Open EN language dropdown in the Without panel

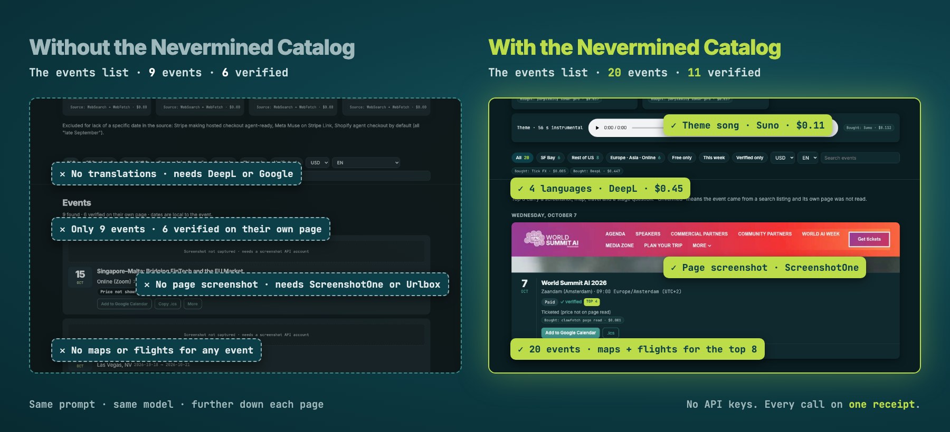tap(366, 163)
